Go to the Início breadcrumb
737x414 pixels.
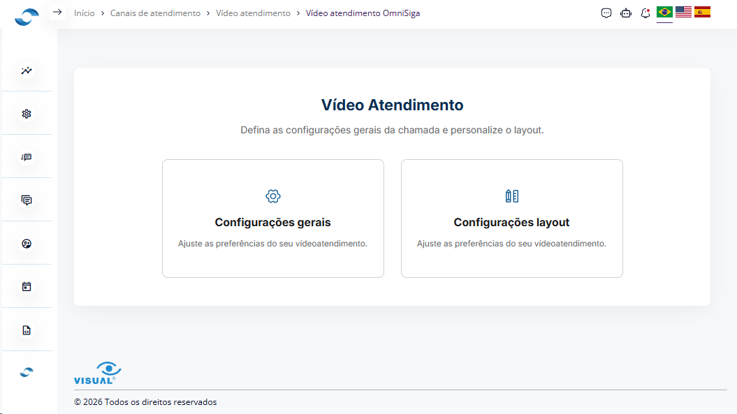[85, 13]
